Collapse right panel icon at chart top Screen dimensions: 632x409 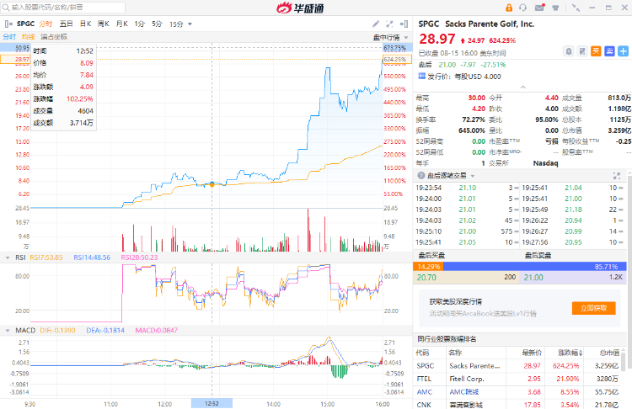(x=404, y=24)
